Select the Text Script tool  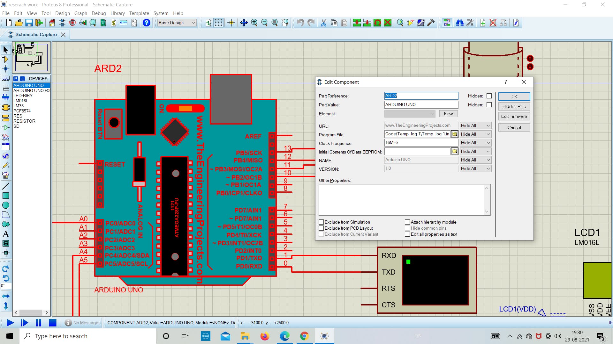coord(5,88)
